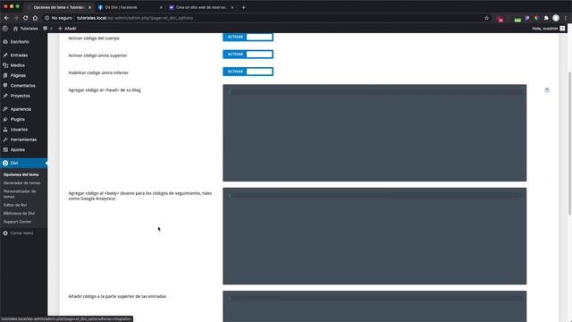Open Personalizador de temas submenu item
This screenshot has width=572, height=322.
(x=20, y=194)
